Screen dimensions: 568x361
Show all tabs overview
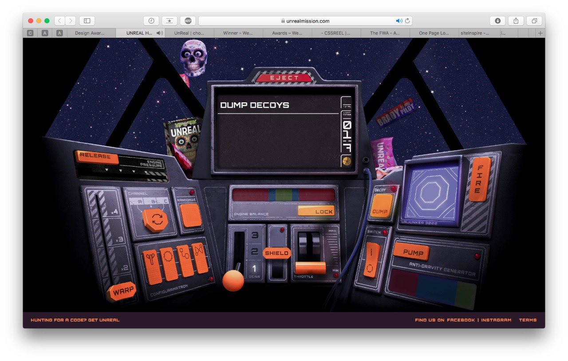pyautogui.click(x=534, y=20)
